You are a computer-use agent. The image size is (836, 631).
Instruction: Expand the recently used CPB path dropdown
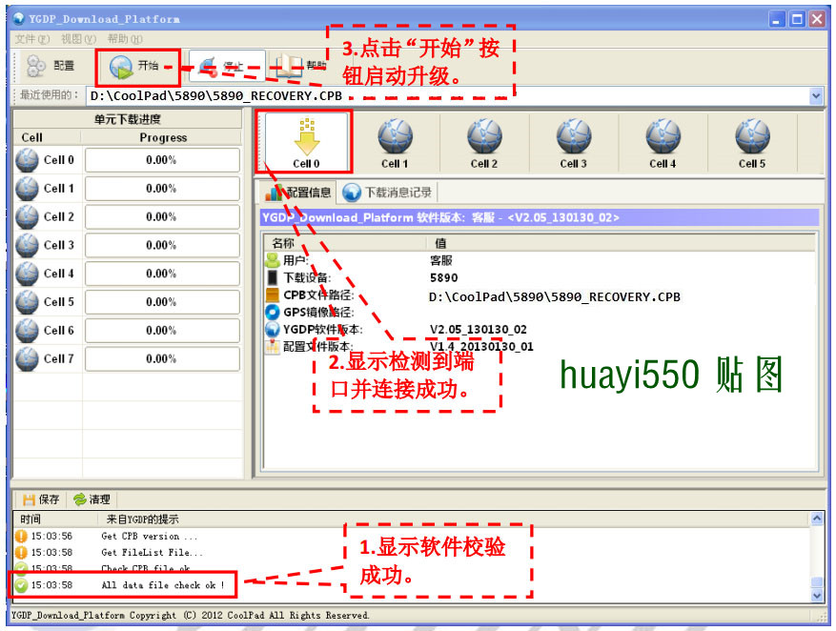816,96
